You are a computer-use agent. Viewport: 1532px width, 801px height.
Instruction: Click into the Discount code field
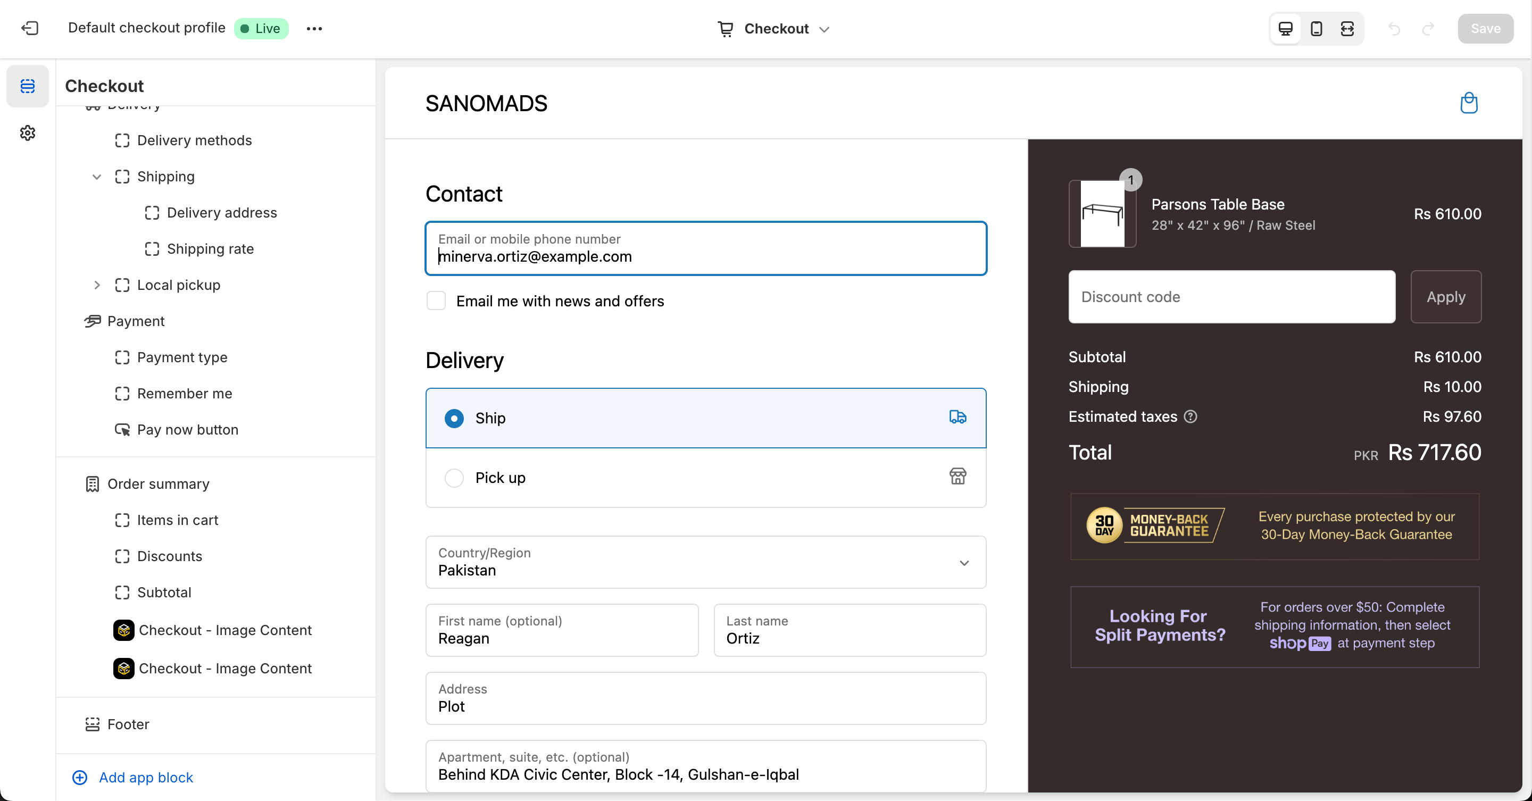[x=1231, y=297]
